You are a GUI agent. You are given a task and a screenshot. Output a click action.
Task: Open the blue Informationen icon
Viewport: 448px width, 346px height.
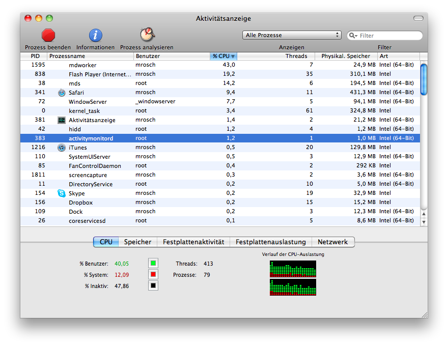click(x=95, y=36)
